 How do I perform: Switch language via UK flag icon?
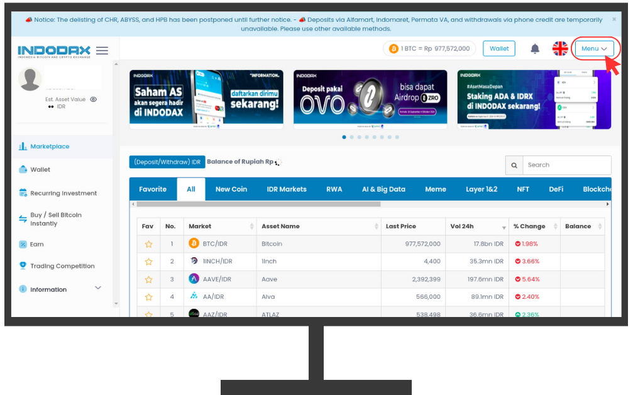click(x=560, y=48)
